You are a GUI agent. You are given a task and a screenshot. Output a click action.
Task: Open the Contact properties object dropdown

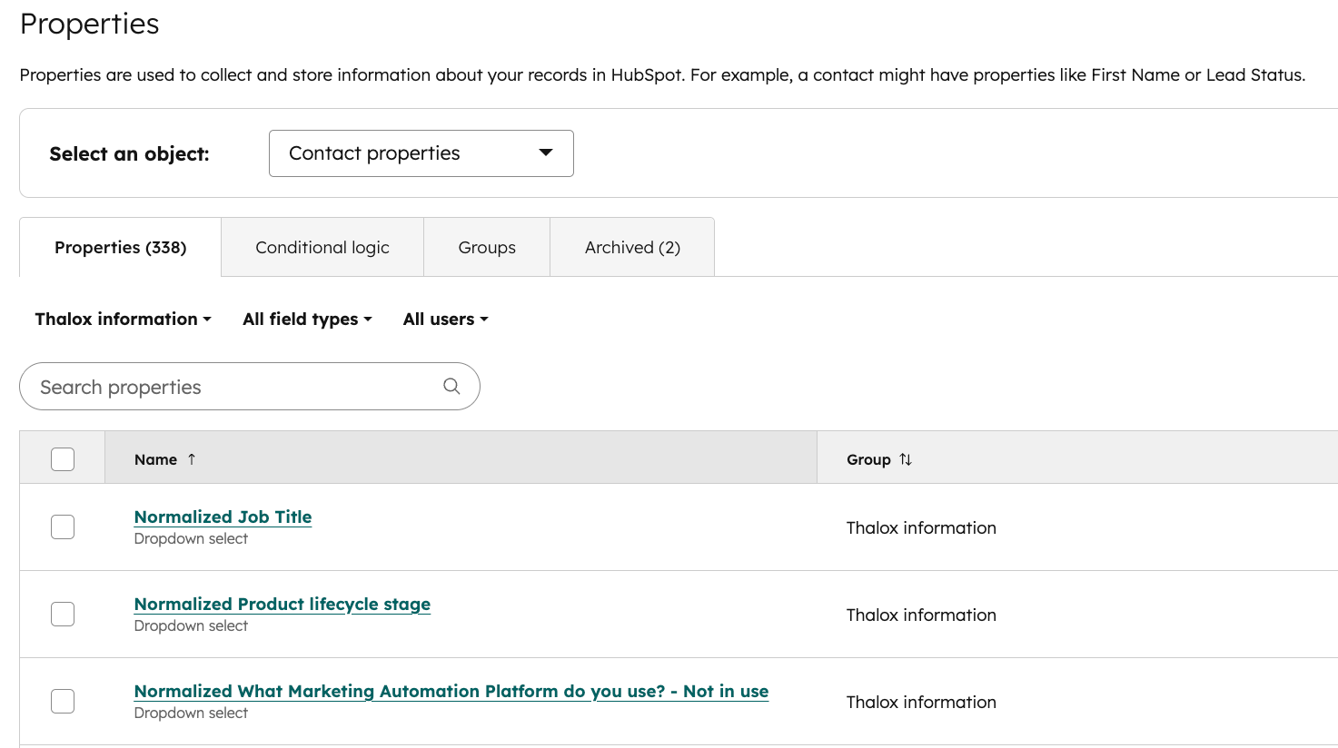(421, 153)
